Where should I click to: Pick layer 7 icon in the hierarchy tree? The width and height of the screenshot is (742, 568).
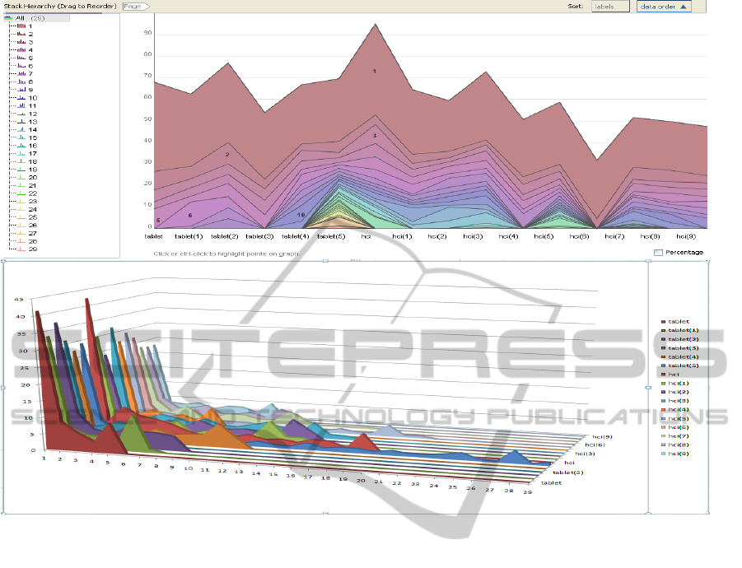click(x=21, y=74)
